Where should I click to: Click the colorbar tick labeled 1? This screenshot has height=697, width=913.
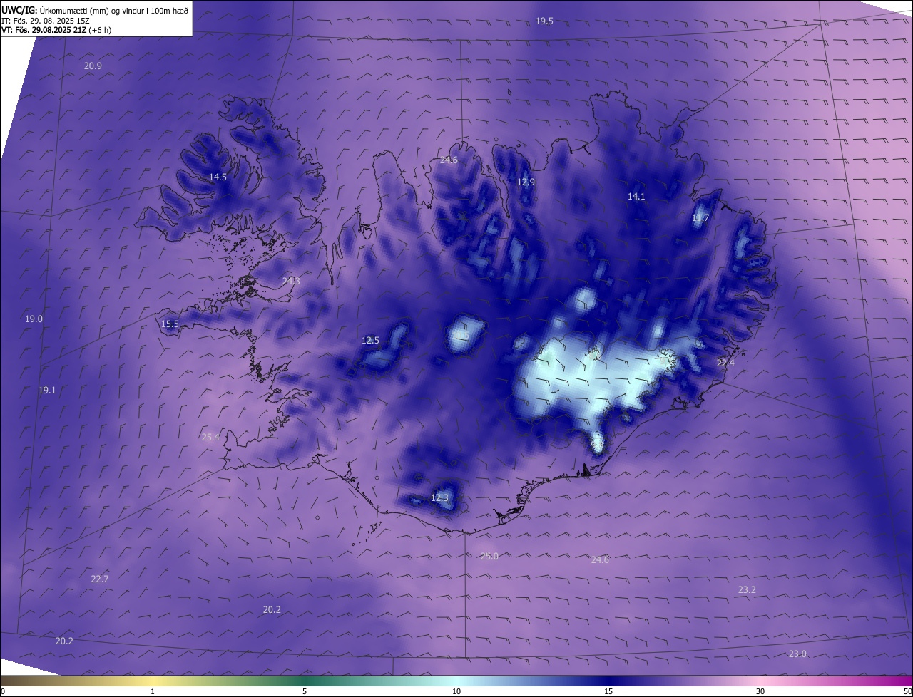(153, 691)
